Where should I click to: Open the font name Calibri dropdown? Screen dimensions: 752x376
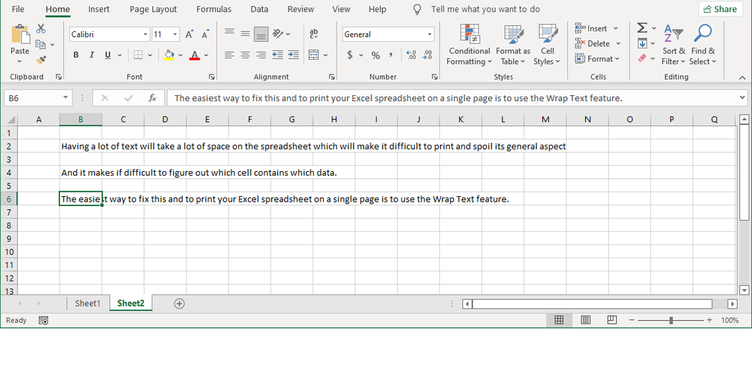pos(145,34)
